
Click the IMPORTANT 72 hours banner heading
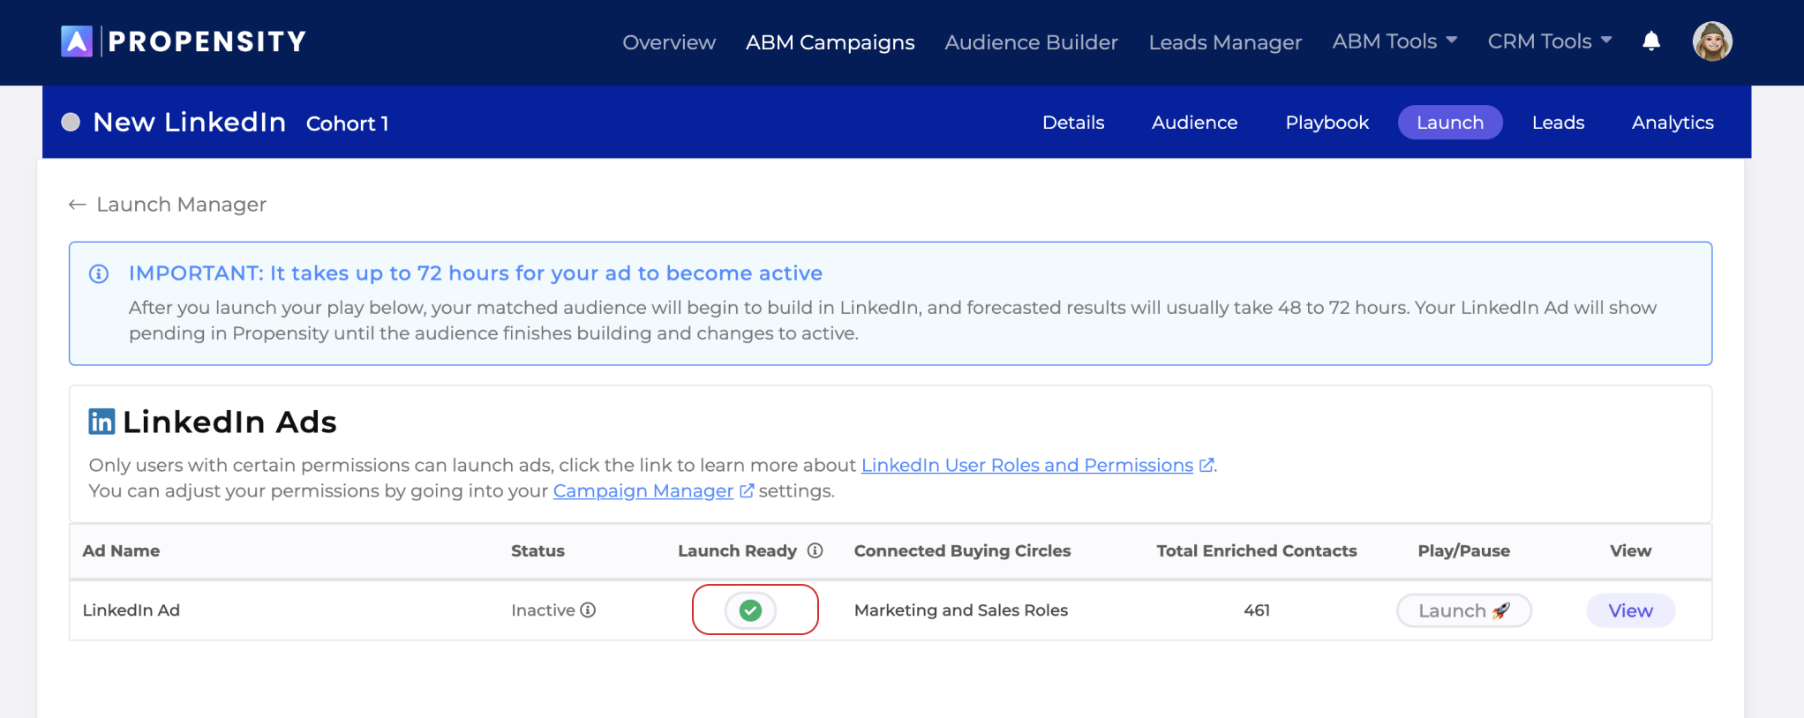click(476, 273)
